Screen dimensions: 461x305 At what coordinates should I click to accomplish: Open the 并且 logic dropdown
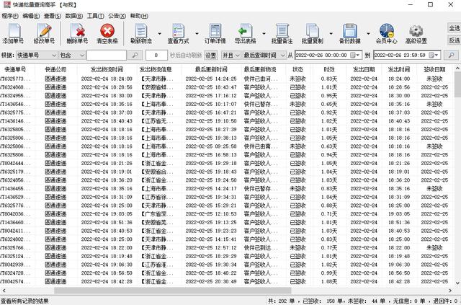click(x=231, y=55)
